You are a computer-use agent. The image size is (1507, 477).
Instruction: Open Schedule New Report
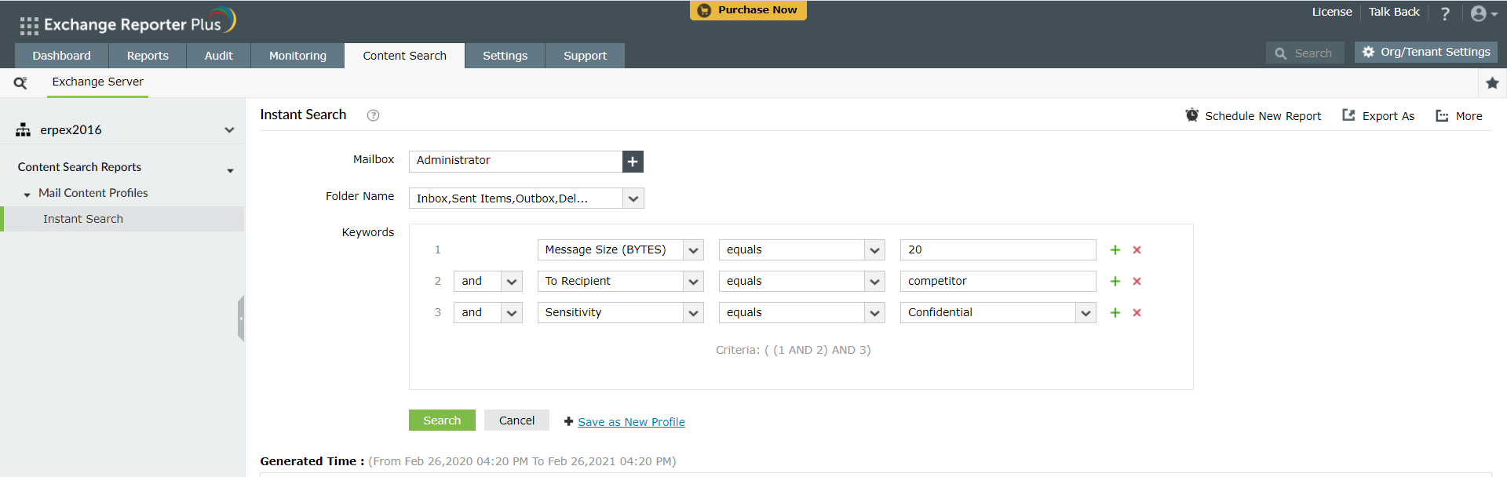[x=1253, y=115]
